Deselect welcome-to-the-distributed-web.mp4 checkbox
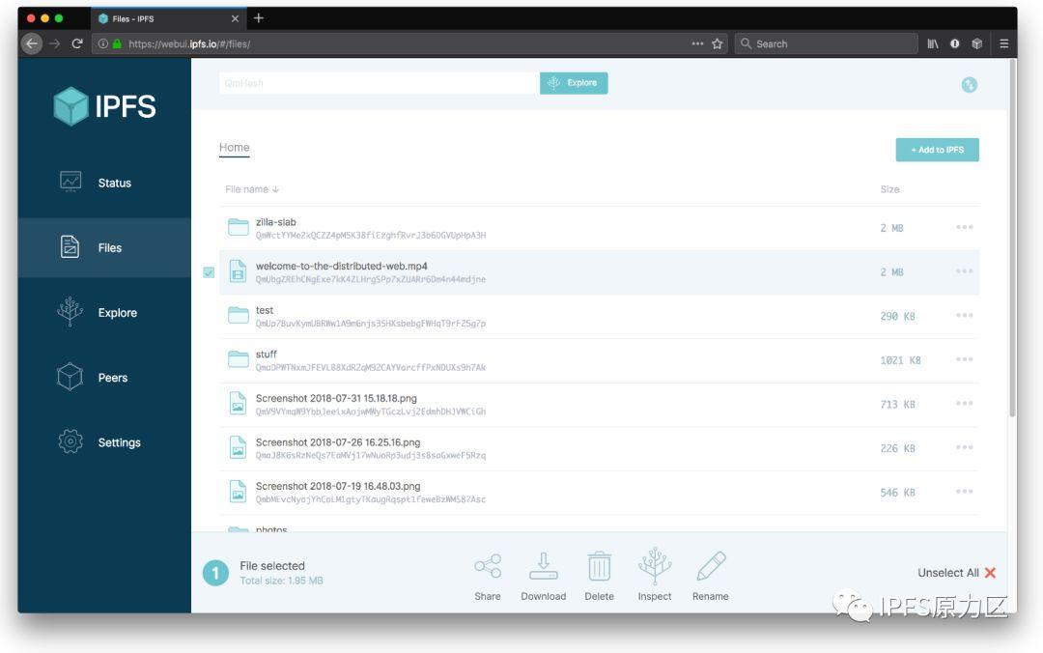The image size is (1043, 653). click(x=210, y=272)
